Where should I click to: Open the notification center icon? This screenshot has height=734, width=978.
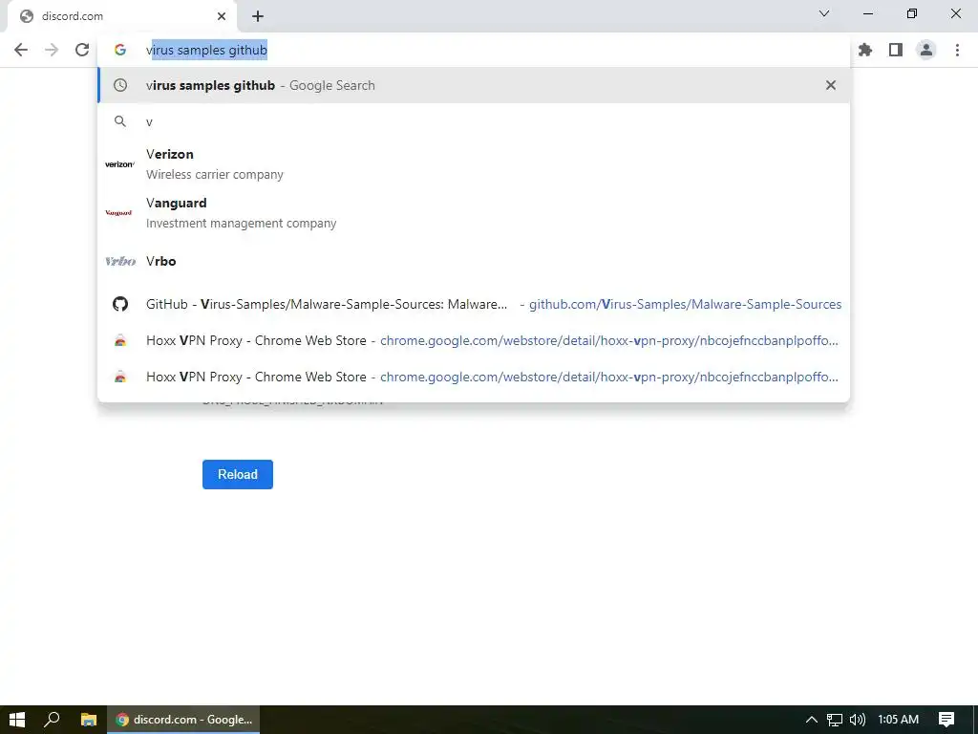click(946, 720)
